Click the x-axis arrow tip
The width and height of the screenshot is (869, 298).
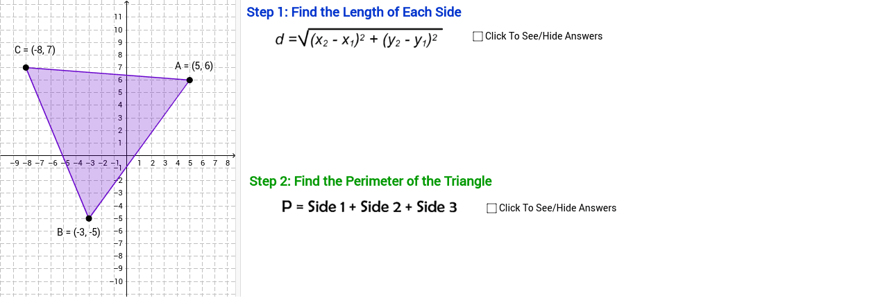coord(234,155)
